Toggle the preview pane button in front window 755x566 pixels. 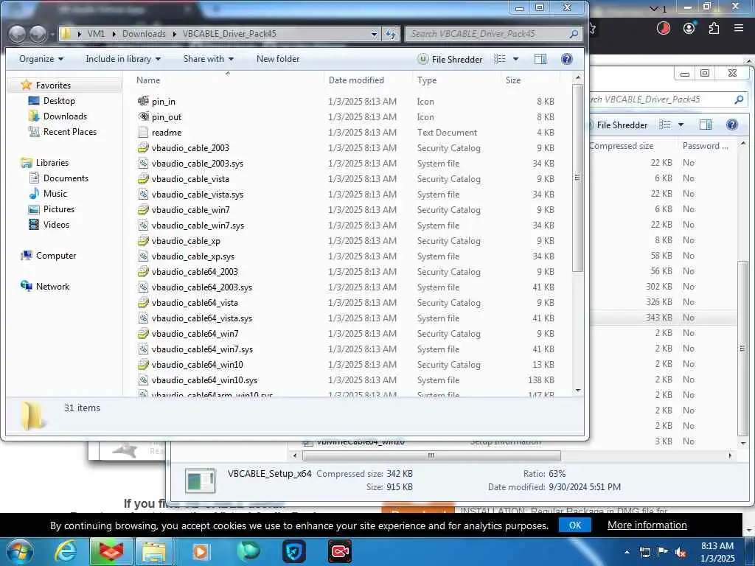click(540, 59)
